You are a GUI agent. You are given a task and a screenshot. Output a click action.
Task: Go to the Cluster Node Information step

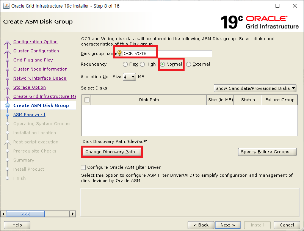point(40,69)
